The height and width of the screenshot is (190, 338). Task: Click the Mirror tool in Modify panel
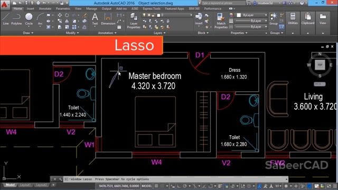pos(67,21)
